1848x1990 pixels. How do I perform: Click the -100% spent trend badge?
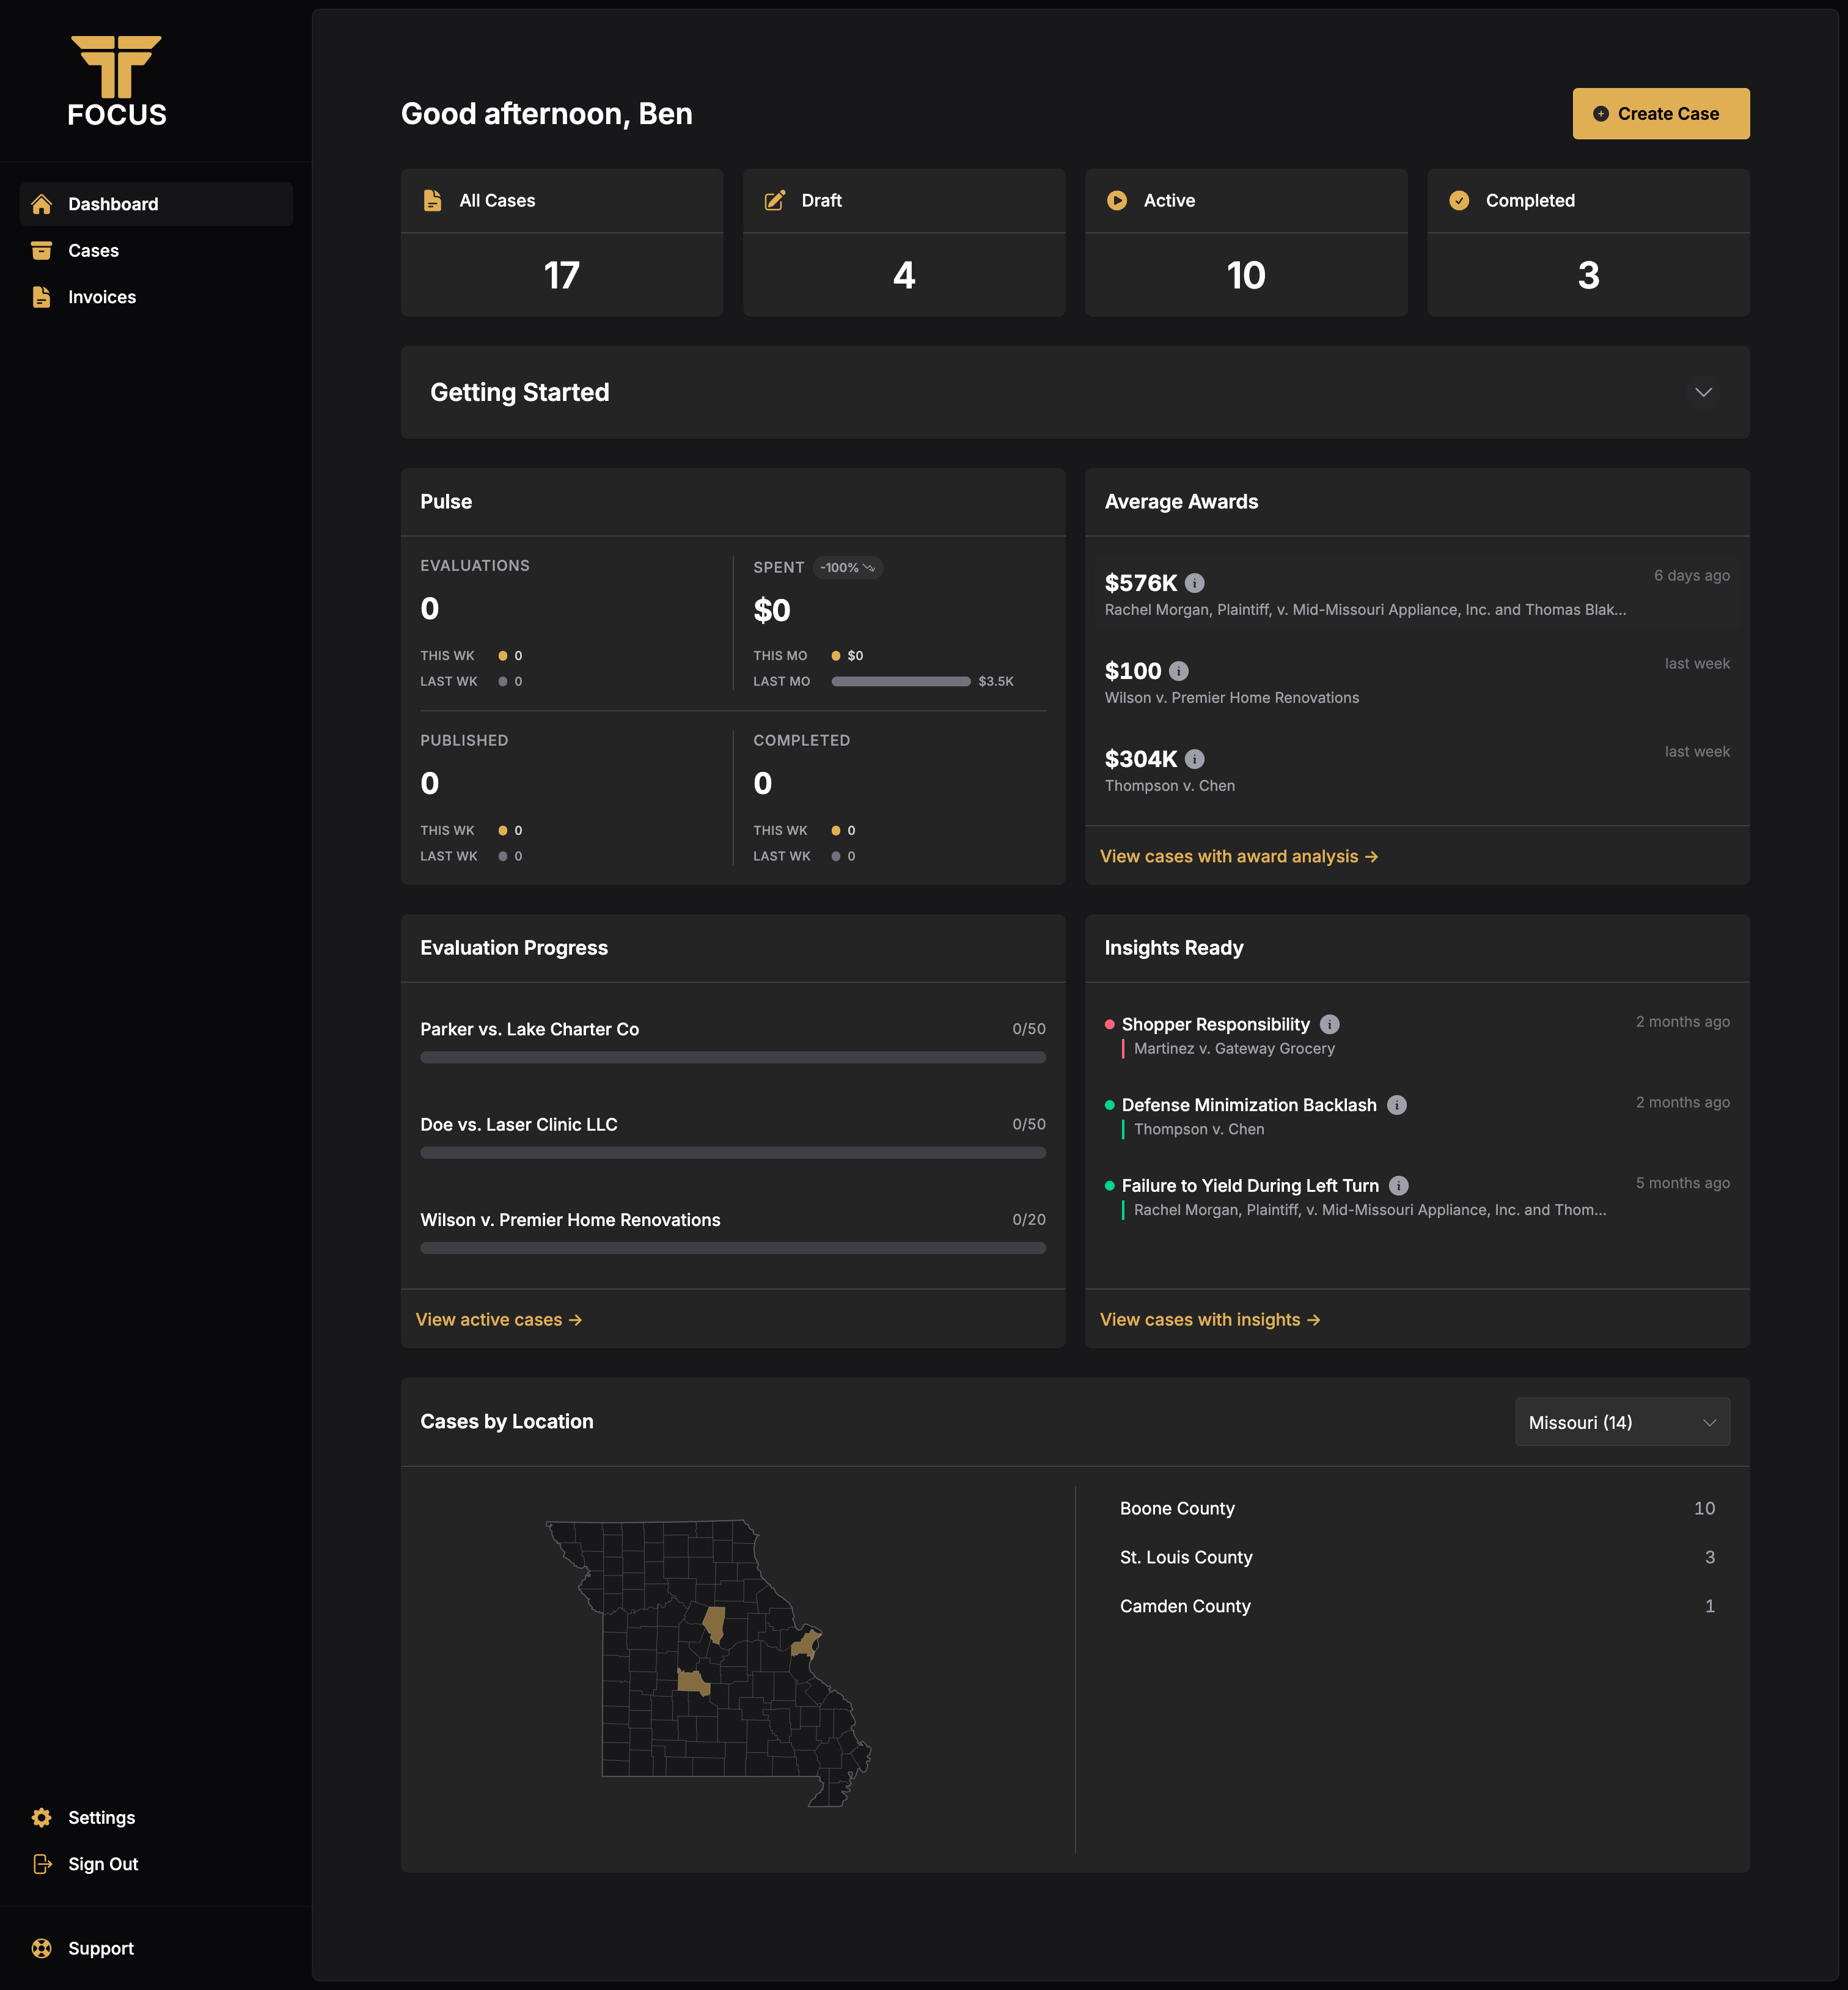click(847, 568)
